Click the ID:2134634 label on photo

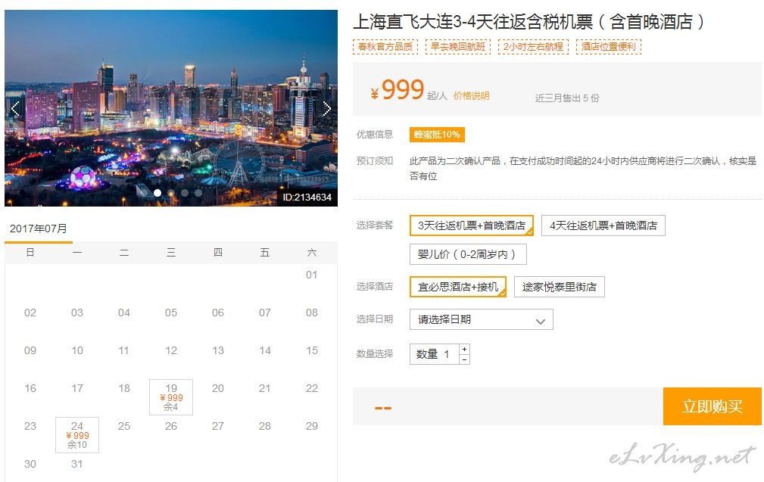(x=307, y=197)
